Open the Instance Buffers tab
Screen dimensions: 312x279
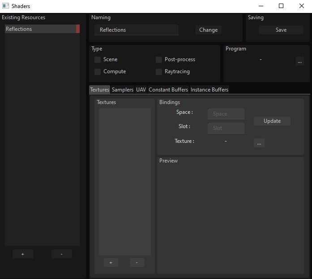209,90
